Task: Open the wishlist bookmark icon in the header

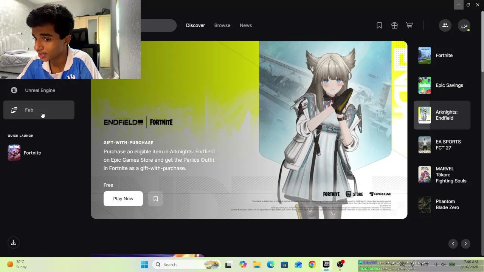Action: [x=379, y=25]
